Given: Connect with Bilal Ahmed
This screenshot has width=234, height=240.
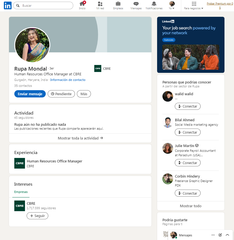Looking at the screenshot, I should point(187,132).
